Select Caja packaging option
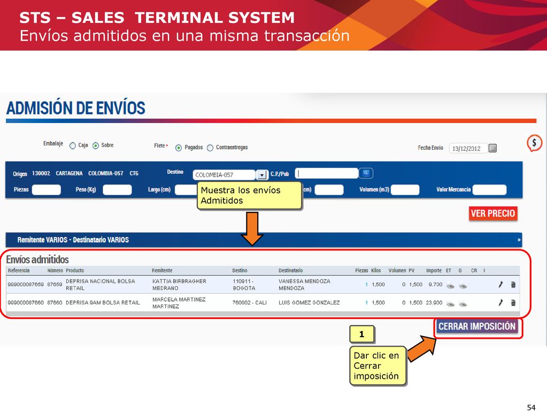The image size is (547, 419). coord(73,146)
